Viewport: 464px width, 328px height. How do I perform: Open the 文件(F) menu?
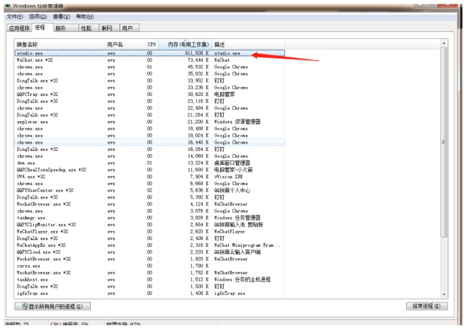pos(15,17)
